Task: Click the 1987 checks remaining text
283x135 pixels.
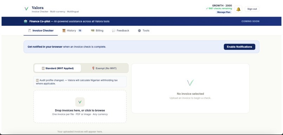Action: click(x=219, y=8)
